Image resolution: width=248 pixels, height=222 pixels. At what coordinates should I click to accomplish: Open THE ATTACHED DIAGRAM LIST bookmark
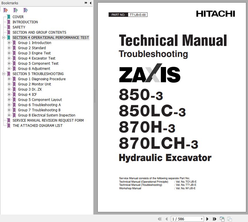38,125
